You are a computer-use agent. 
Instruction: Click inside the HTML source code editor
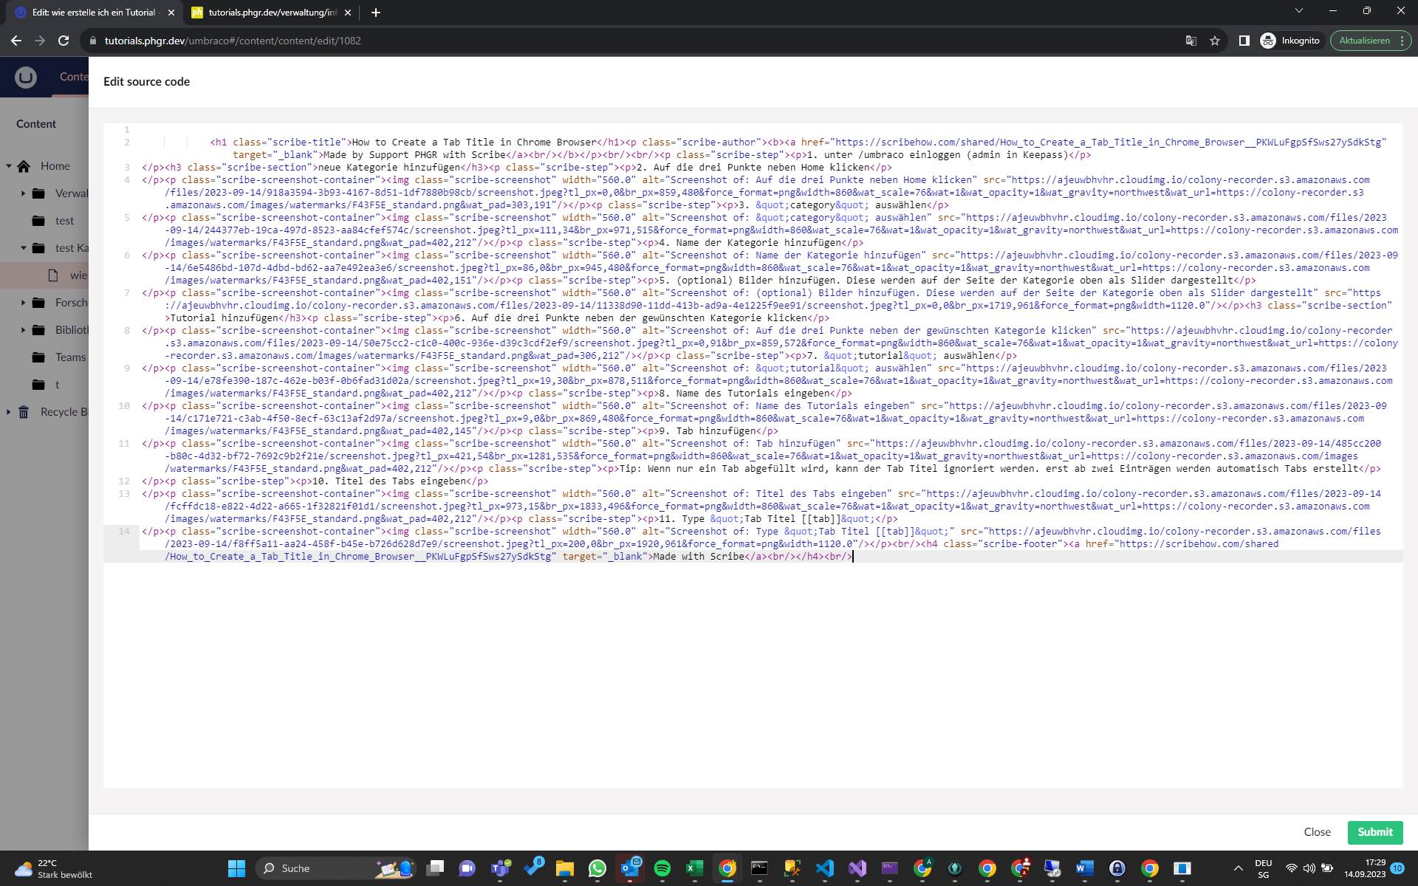(x=753, y=455)
